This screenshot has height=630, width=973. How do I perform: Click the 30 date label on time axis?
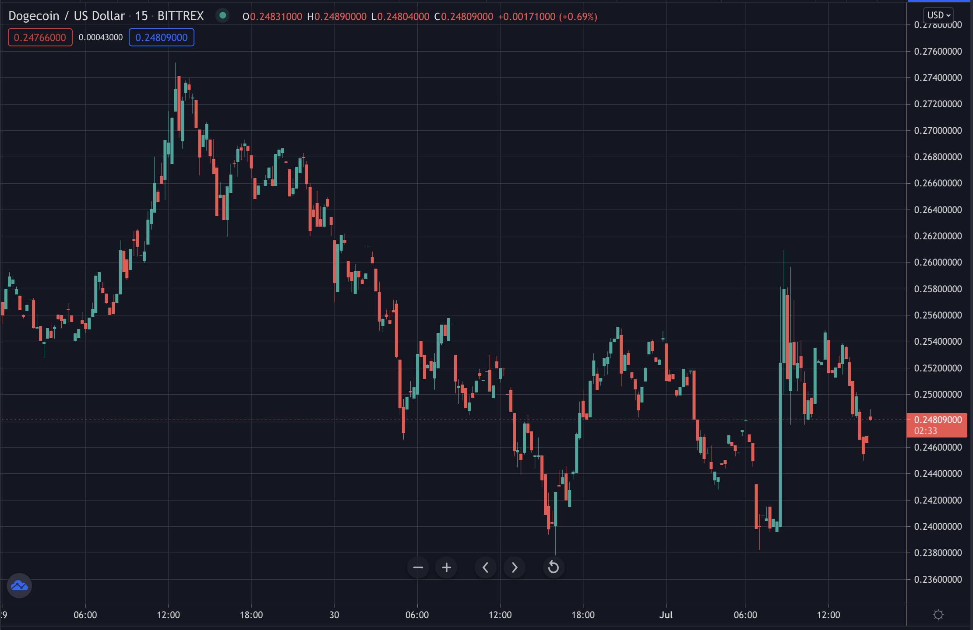(x=334, y=615)
